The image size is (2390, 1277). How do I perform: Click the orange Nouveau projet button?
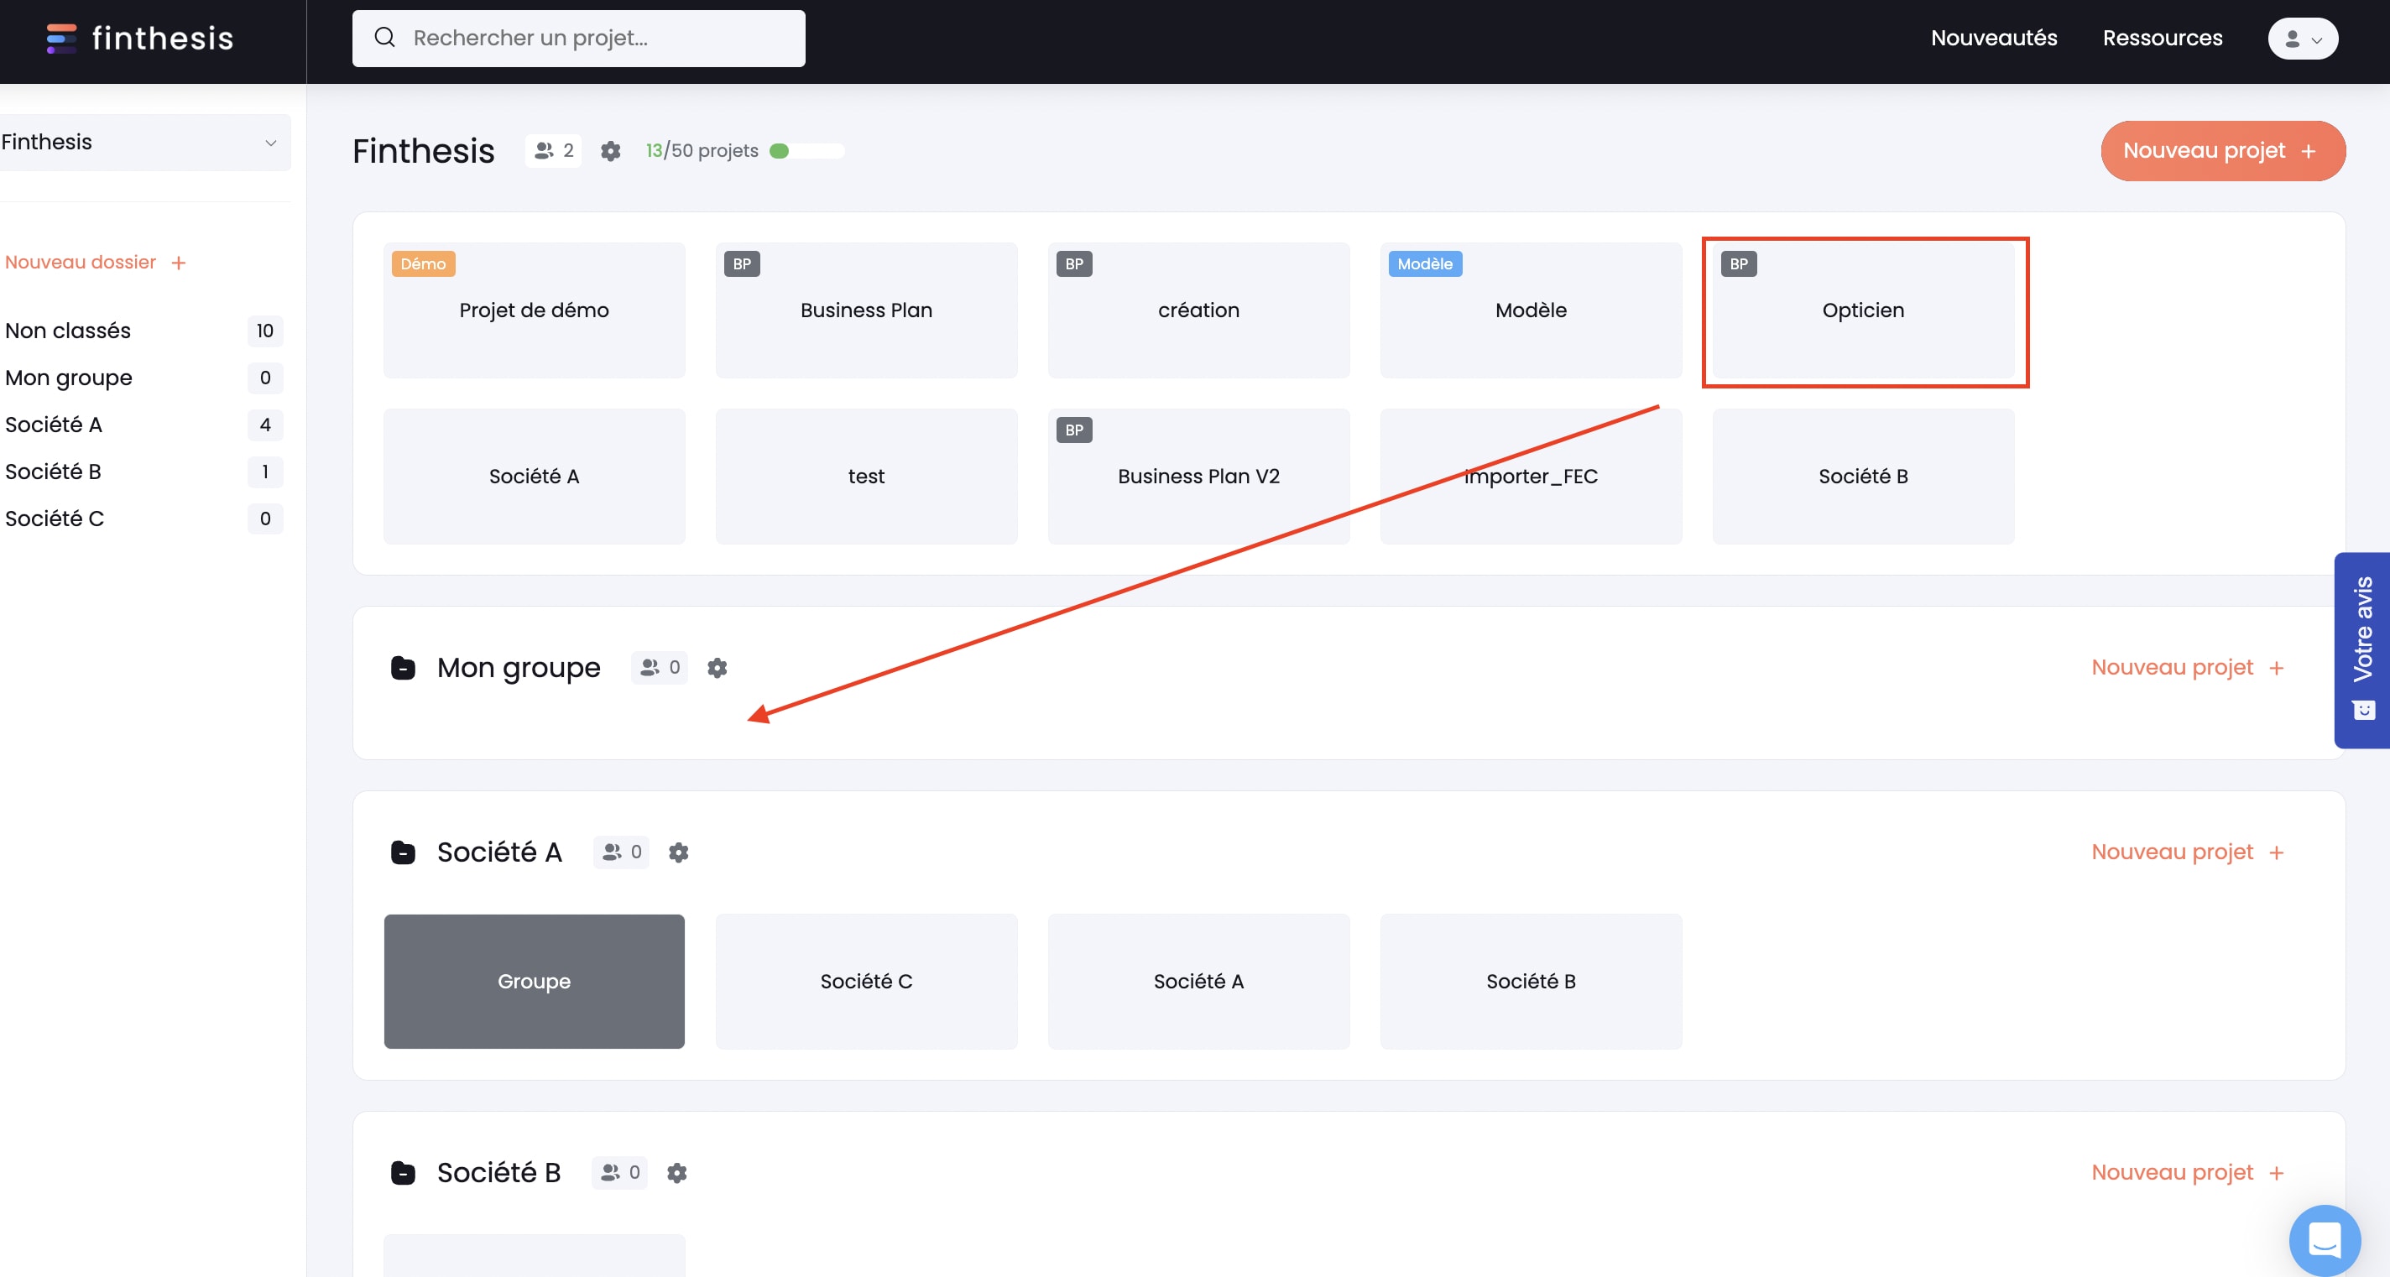(2222, 150)
